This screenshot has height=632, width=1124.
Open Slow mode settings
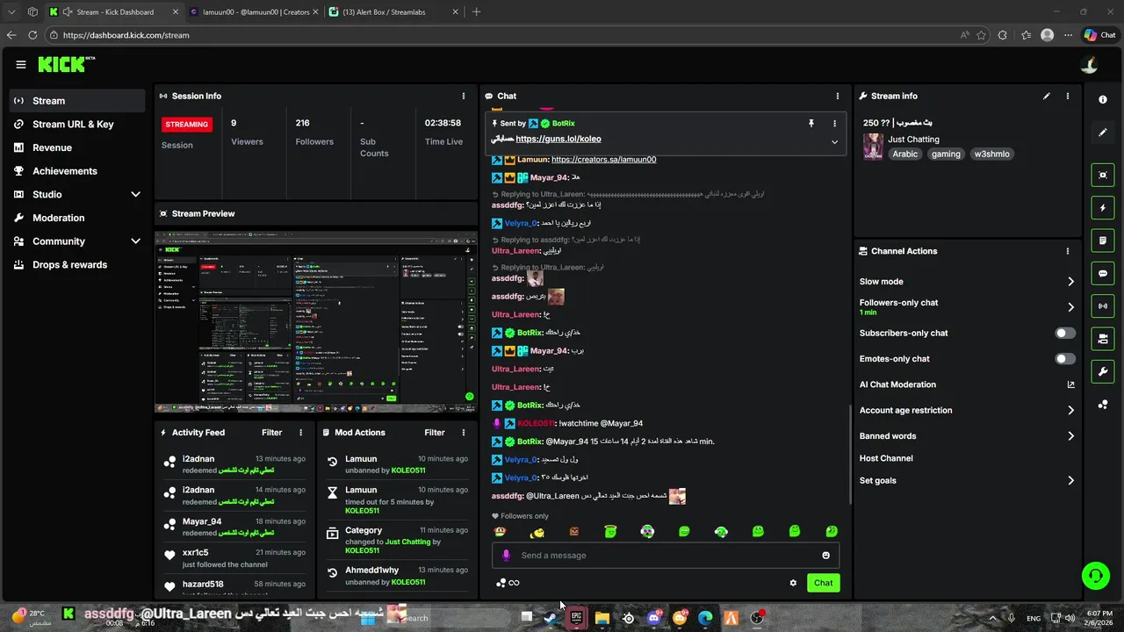pos(967,282)
